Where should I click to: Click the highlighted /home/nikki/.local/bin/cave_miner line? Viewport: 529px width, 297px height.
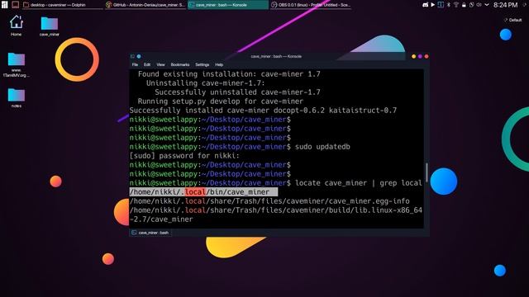[x=203, y=192]
